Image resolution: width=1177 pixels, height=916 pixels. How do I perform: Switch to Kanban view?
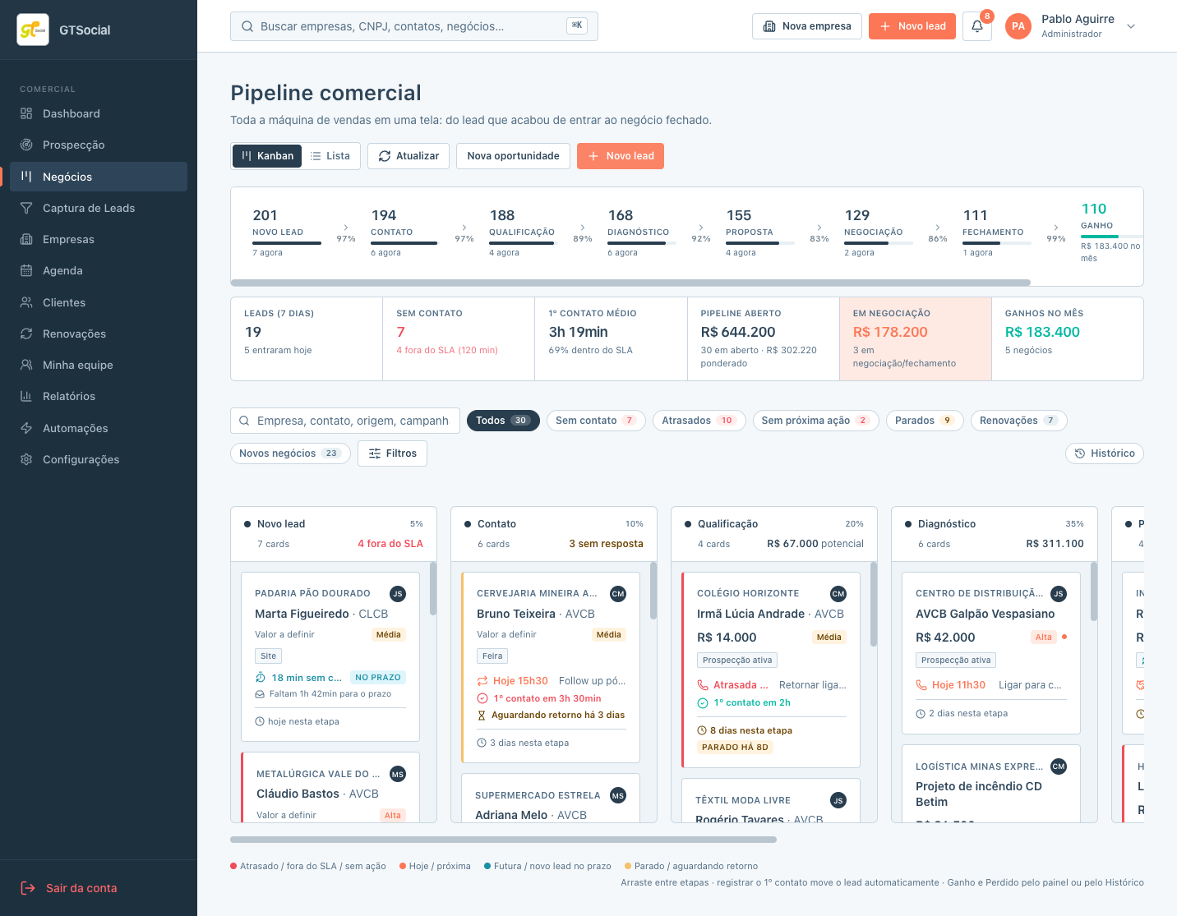pos(268,156)
